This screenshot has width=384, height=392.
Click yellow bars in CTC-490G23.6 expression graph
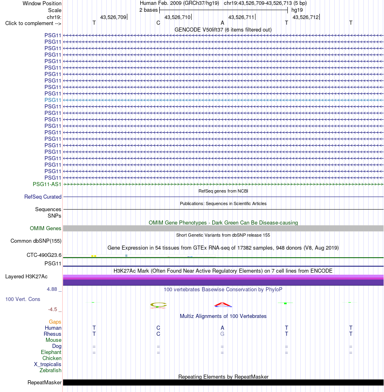(x=94, y=256)
